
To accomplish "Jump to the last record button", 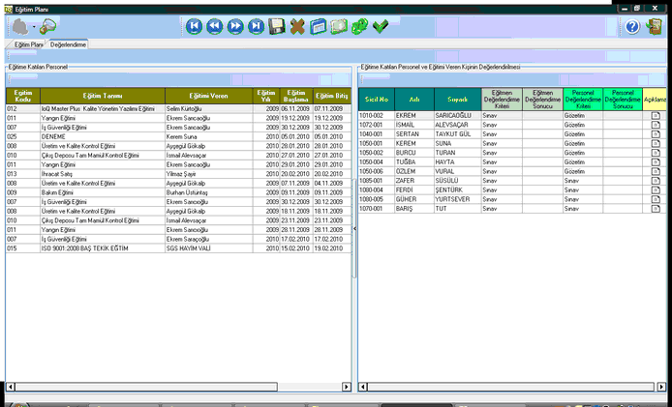I will 256,26.
